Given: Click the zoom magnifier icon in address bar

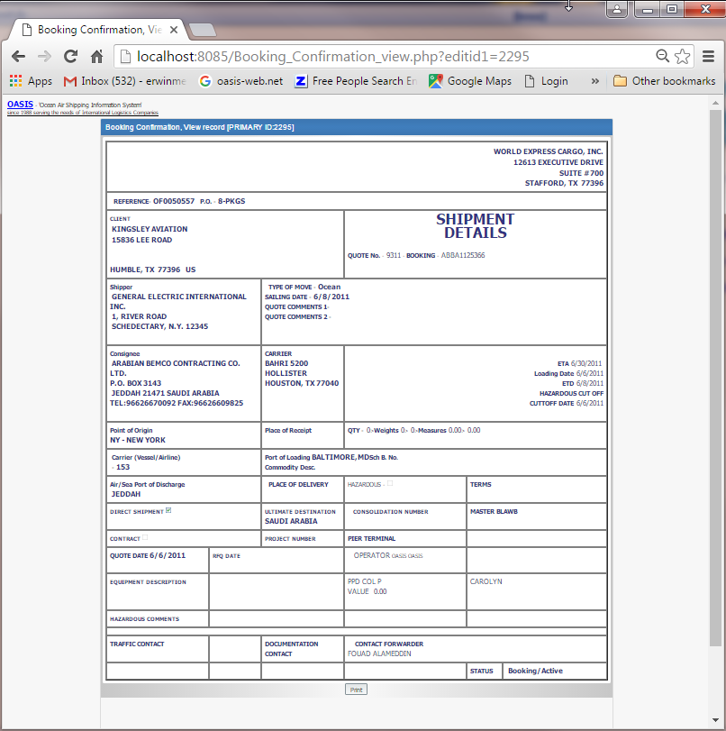Looking at the screenshot, I should [x=662, y=57].
